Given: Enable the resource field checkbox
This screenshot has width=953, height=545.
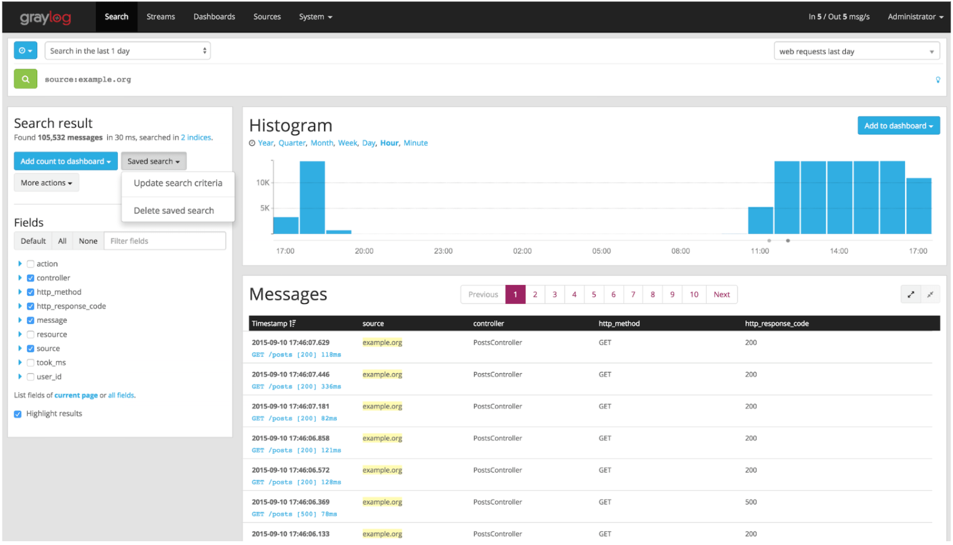Looking at the screenshot, I should pos(30,335).
